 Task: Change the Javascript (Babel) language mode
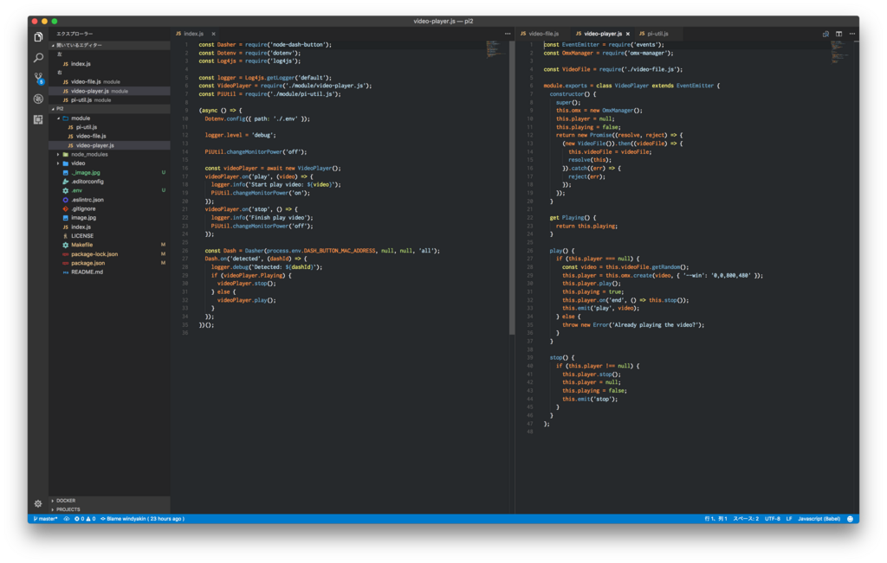tap(819, 518)
